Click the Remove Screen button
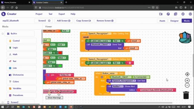This screenshot has width=194, height=109. [105, 21]
